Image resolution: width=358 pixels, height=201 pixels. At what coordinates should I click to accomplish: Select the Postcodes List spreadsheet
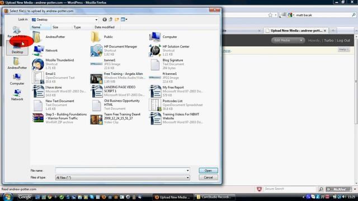156,105
